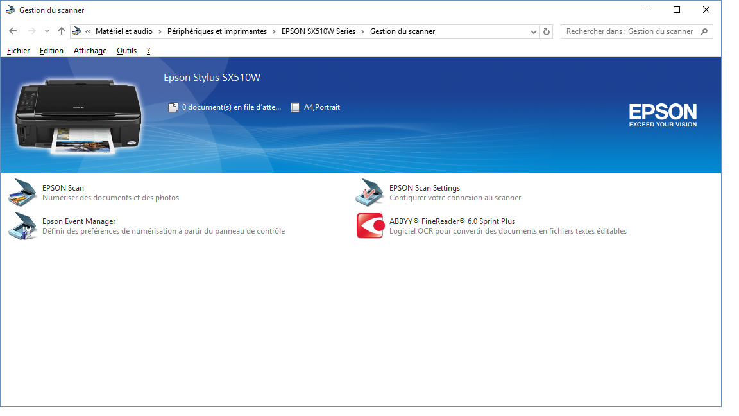The width and height of the screenshot is (739, 416).
Task: Open the EPSON Scan link
Action: pos(63,187)
